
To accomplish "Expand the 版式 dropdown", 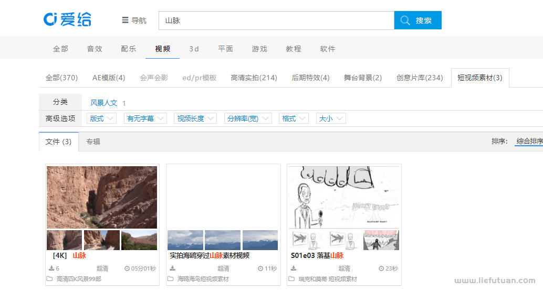I will coord(101,118).
